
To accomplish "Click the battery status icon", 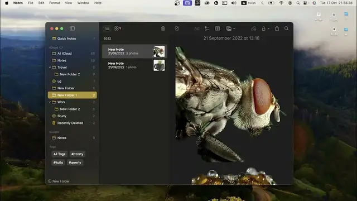I will pos(271,3).
